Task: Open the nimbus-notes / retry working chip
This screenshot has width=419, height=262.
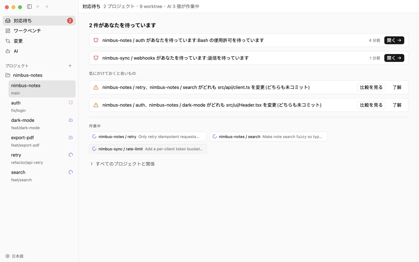Action: [148, 137]
